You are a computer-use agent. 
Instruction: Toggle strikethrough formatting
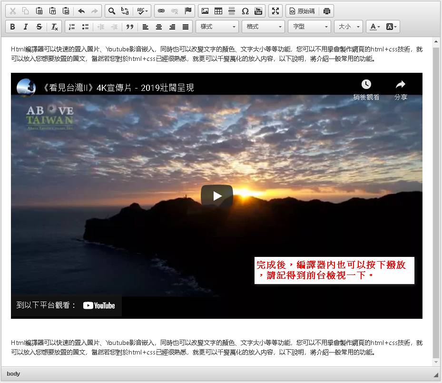point(39,27)
